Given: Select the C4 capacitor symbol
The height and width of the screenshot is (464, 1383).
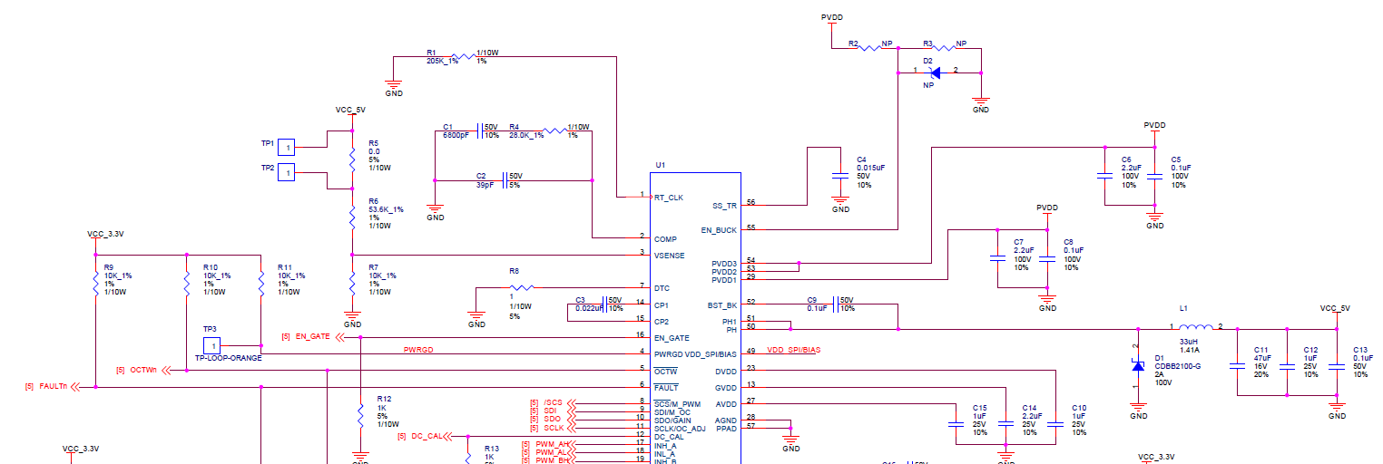Looking at the screenshot, I should 840,175.
